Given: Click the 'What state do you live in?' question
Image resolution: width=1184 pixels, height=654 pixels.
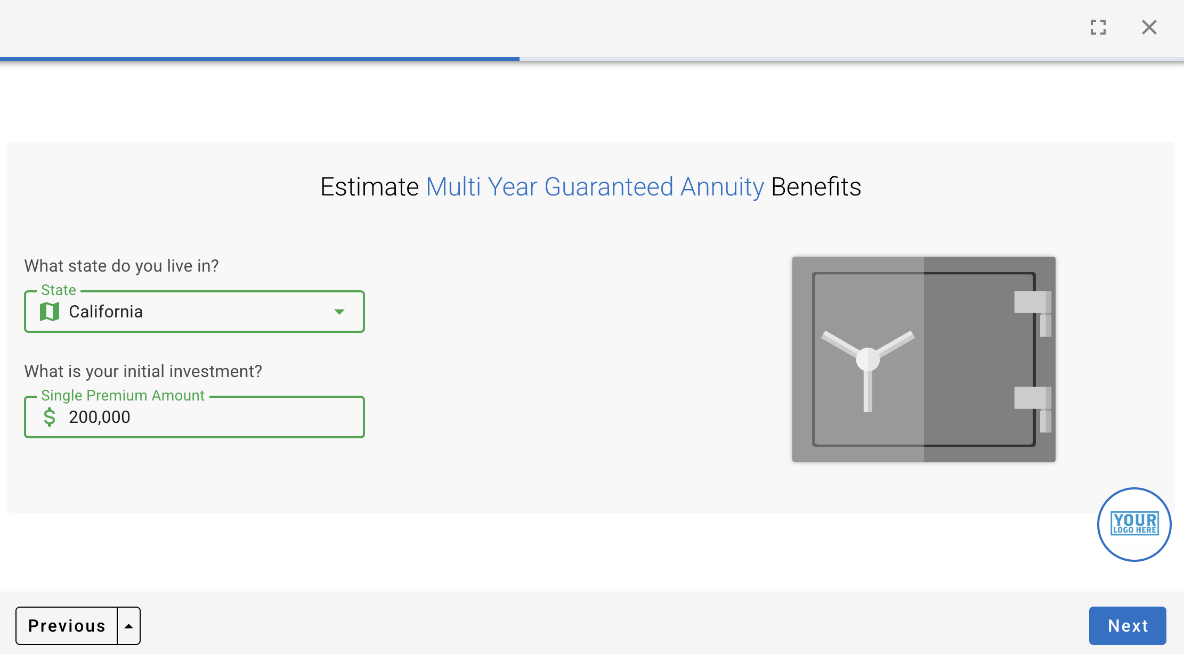Looking at the screenshot, I should click(121, 266).
